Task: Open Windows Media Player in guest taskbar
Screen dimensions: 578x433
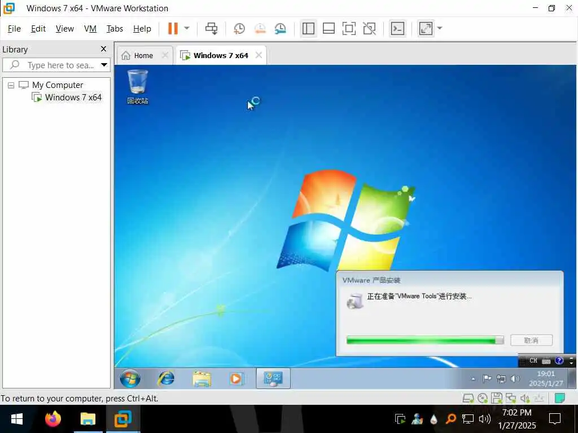Action: point(236,378)
